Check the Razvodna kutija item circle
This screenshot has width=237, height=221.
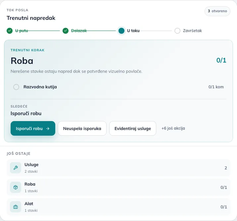(x=16, y=87)
